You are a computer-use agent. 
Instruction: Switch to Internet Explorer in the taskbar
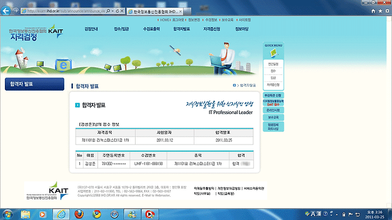click(61, 214)
